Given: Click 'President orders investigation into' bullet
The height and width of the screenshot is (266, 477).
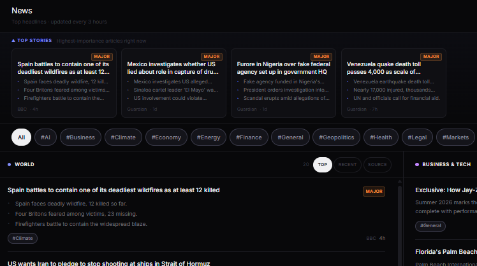Looking at the screenshot, I should click(286, 90).
